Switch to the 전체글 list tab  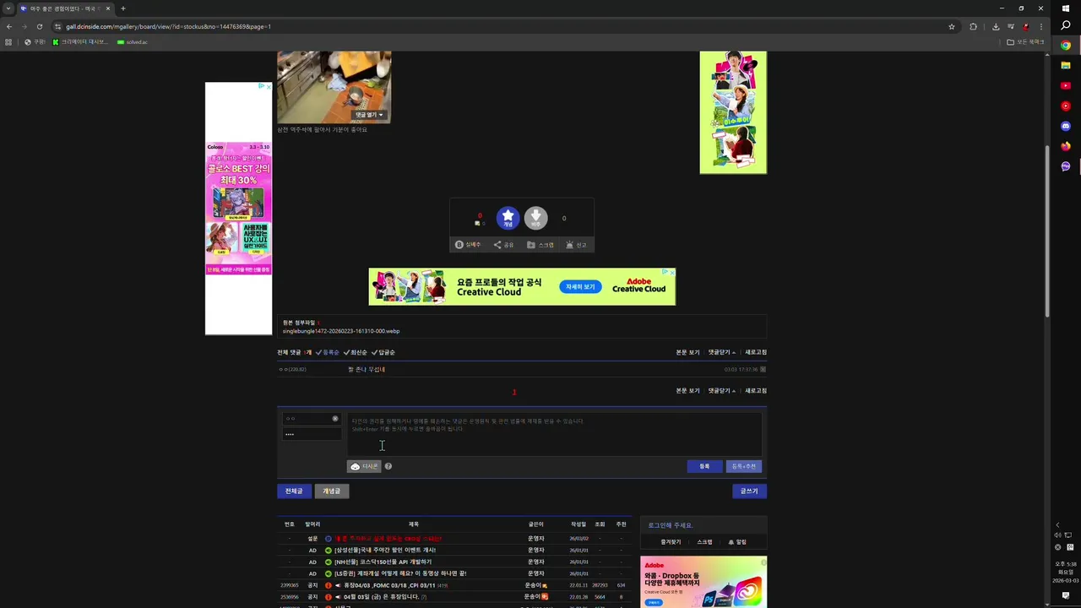(x=294, y=491)
